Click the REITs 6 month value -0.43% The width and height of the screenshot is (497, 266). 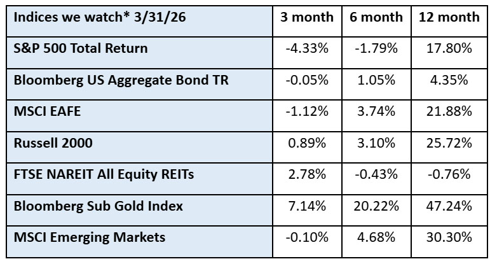(x=376, y=174)
